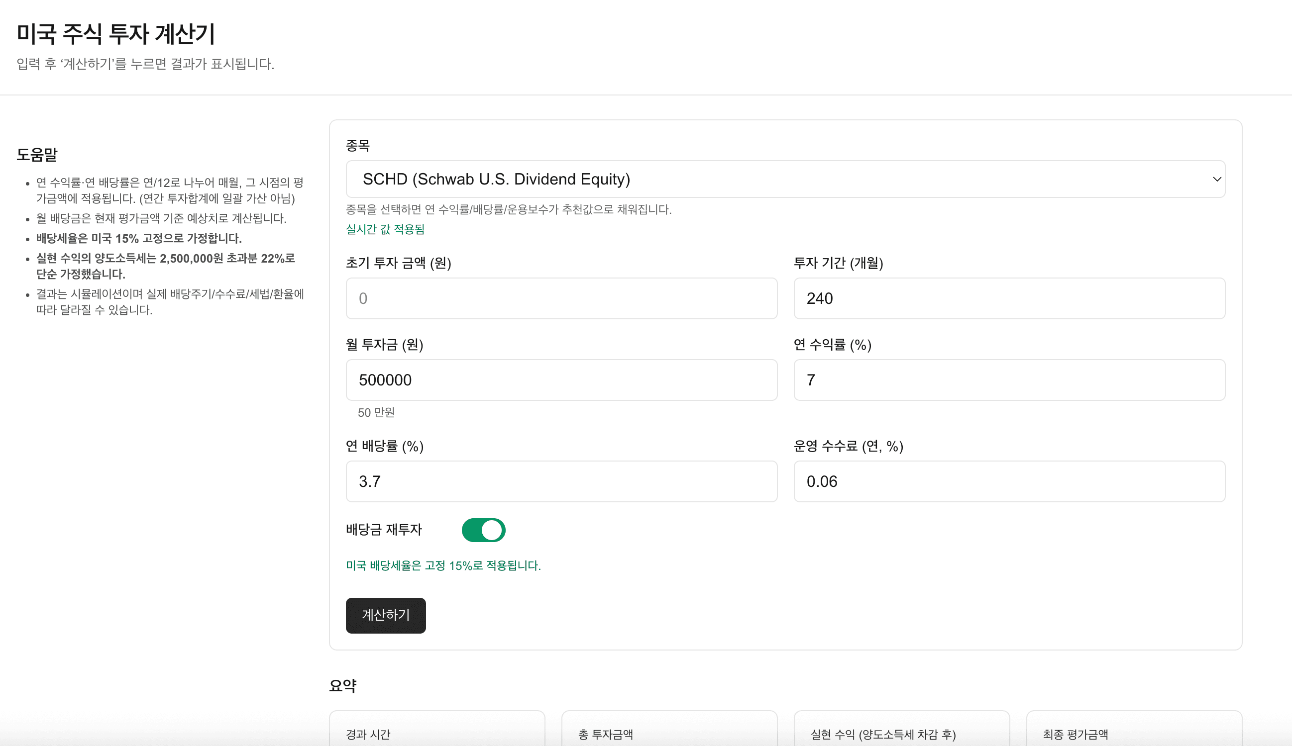Click the 연 배당률 field showing 3.7
Viewport: 1292px width, 746px height.
point(561,481)
